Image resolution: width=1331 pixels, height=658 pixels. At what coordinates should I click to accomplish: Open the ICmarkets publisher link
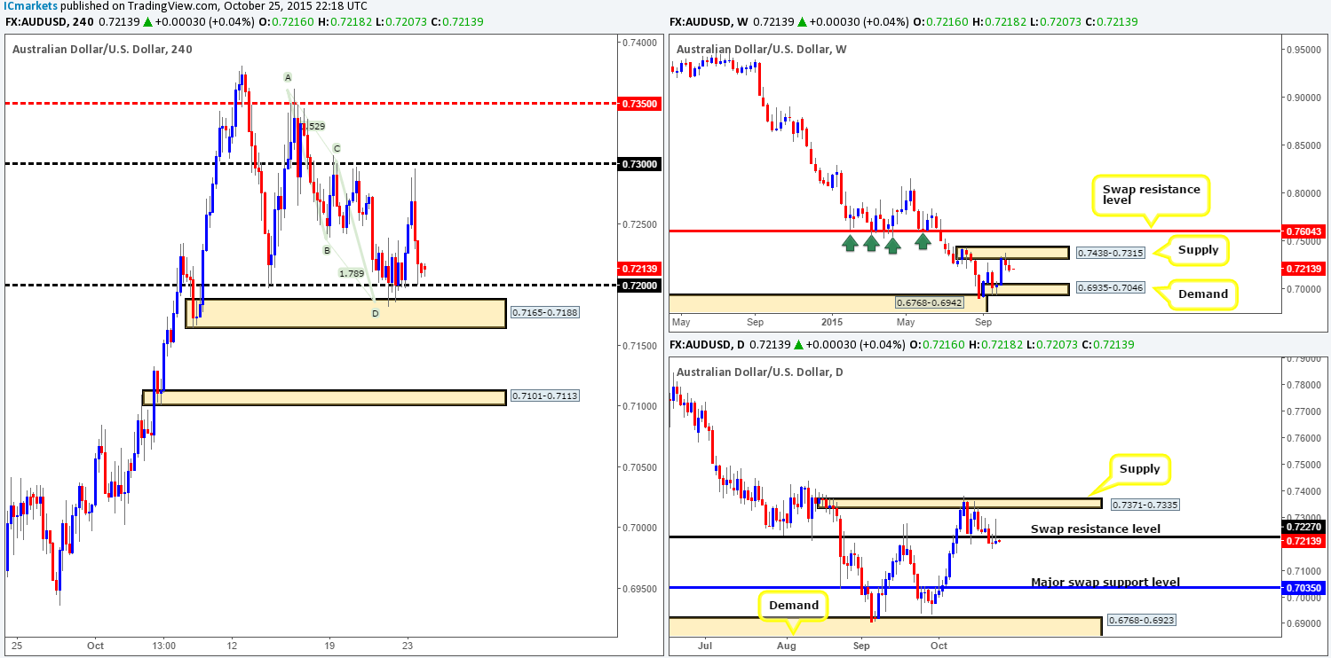coord(29,6)
